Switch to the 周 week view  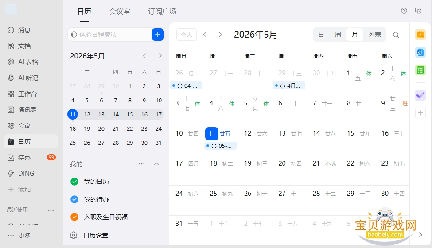(x=338, y=35)
